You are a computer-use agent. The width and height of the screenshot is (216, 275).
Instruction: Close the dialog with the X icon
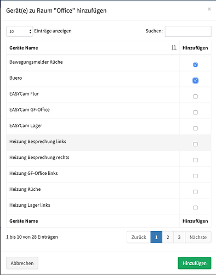coord(209,9)
